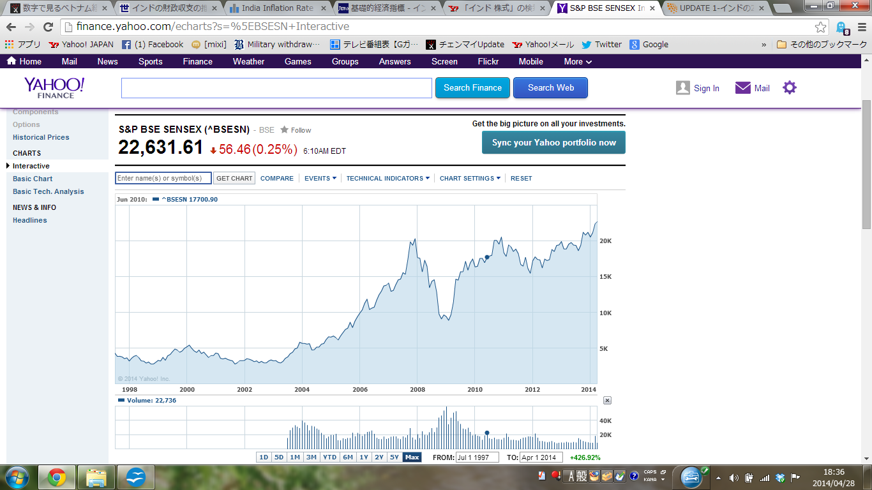Click the speaker volume icon in the system tray

point(733,477)
